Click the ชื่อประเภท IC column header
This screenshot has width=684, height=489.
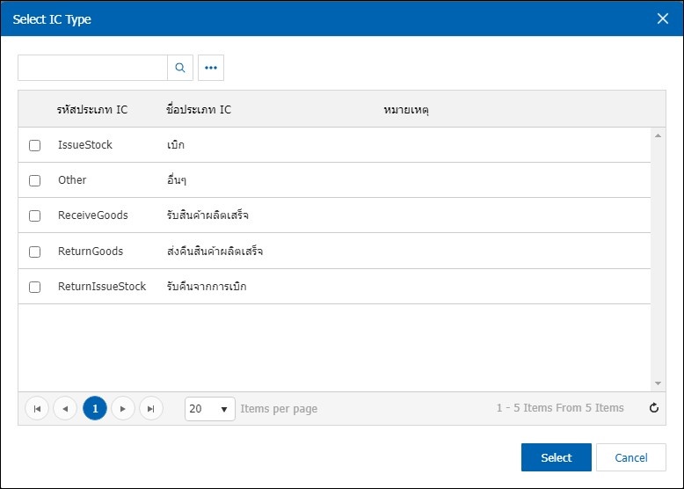(x=199, y=109)
